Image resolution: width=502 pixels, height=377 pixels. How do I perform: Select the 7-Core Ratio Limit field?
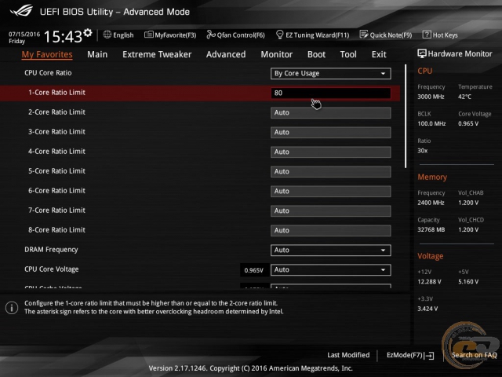(331, 210)
